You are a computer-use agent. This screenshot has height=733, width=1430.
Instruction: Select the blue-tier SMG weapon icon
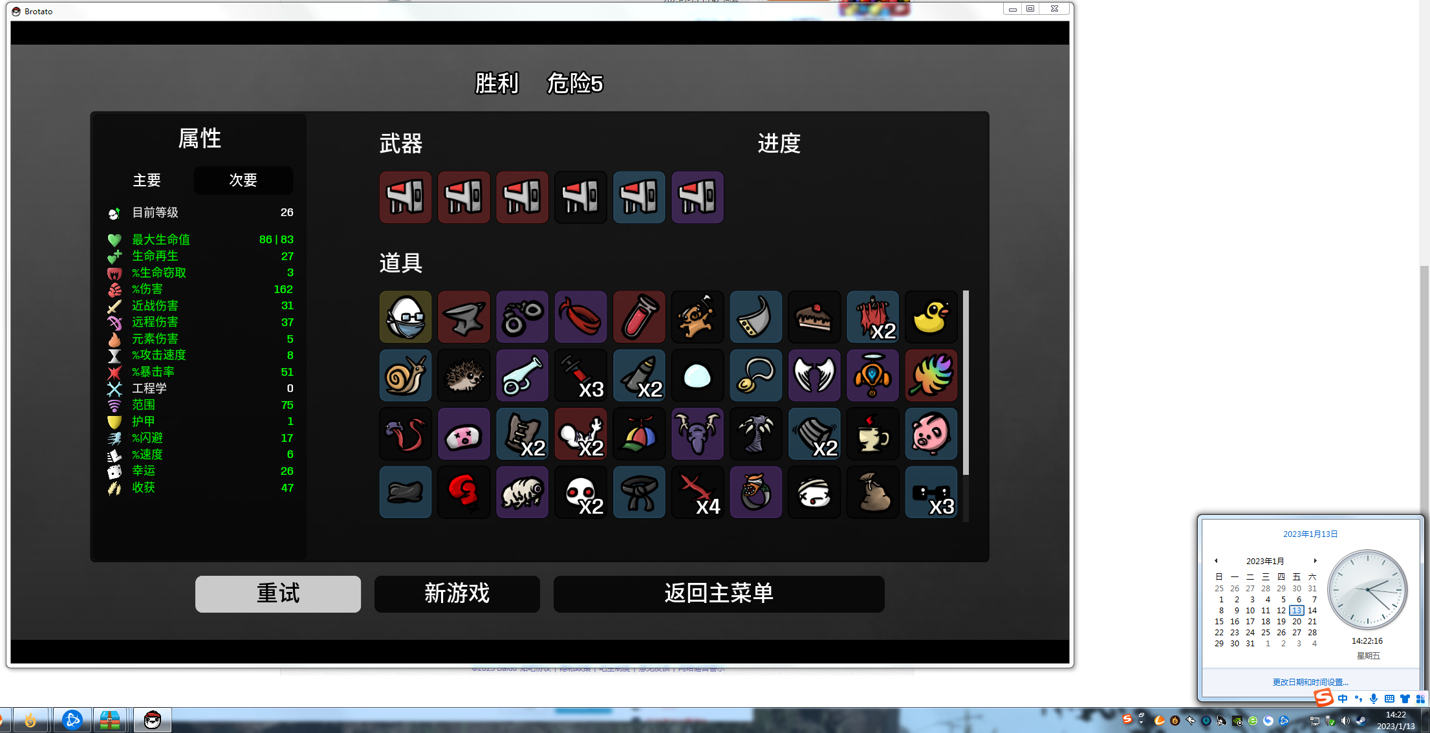click(x=639, y=197)
